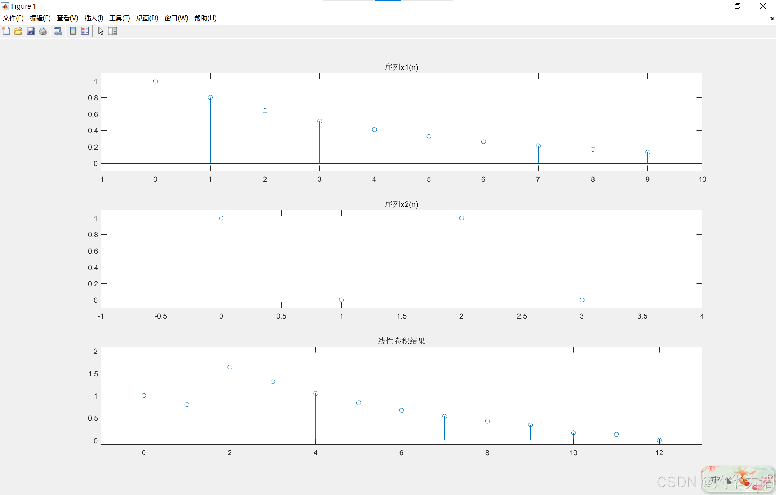The image size is (776, 495).
Task: Save the figure with floppy disk icon
Action: click(x=31, y=31)
